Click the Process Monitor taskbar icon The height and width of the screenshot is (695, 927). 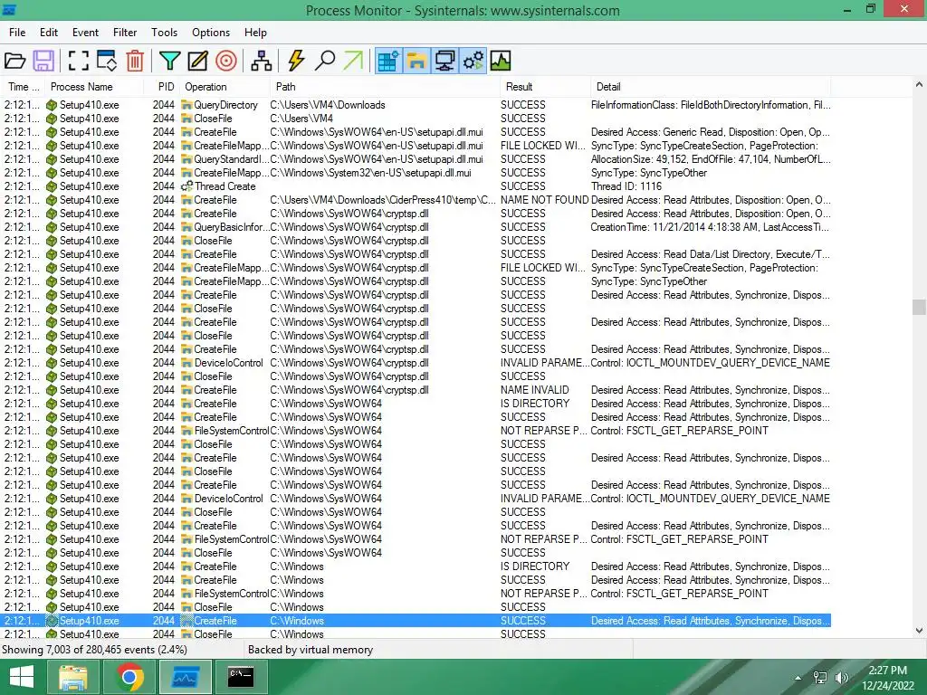[x=185, y=677]
